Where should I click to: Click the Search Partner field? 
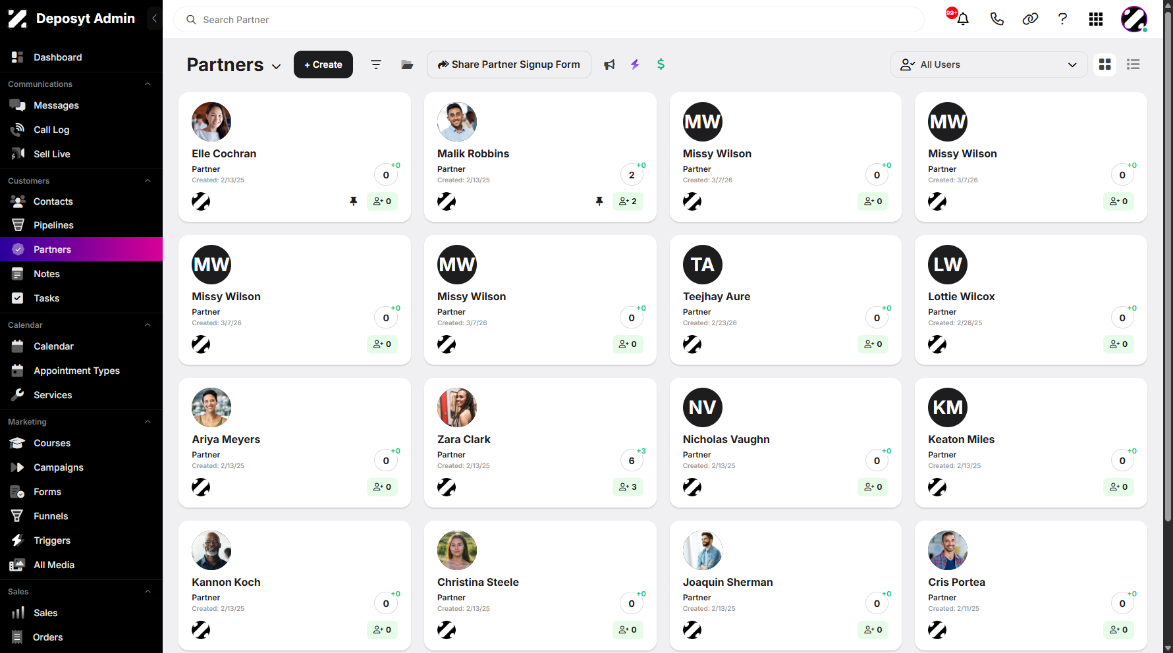pyautogui.click(x=549, y=20)
